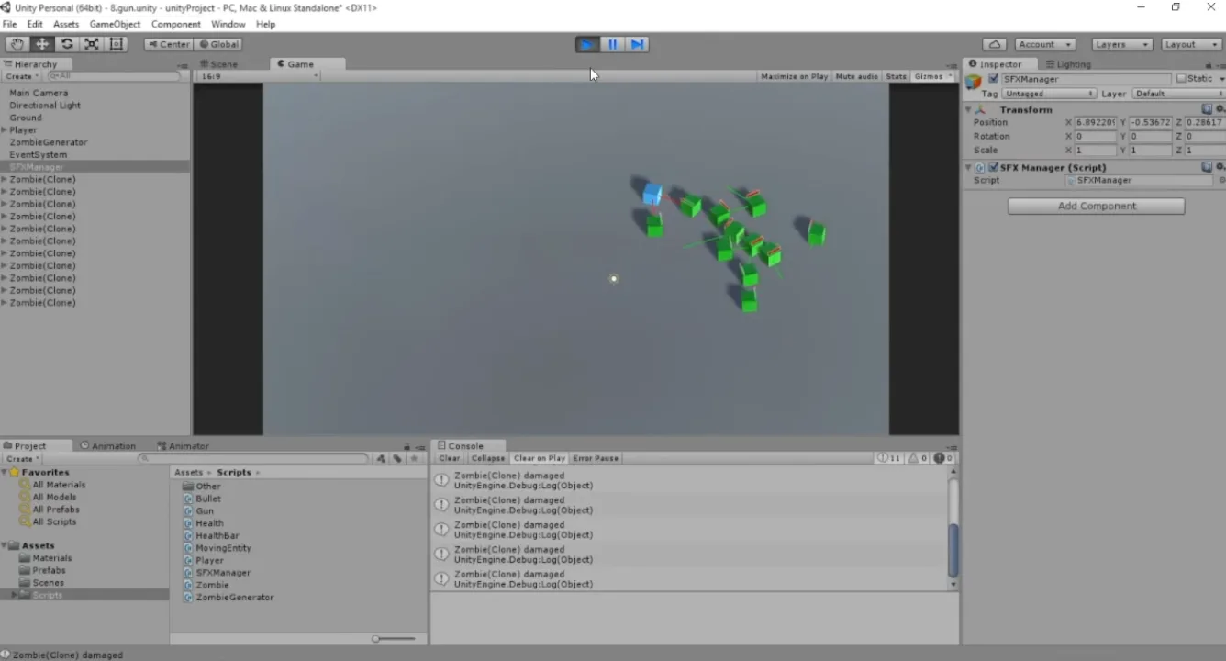1226x661 pixels.
Task: Toggle the Static checkbox
Action: (1181, 79)
